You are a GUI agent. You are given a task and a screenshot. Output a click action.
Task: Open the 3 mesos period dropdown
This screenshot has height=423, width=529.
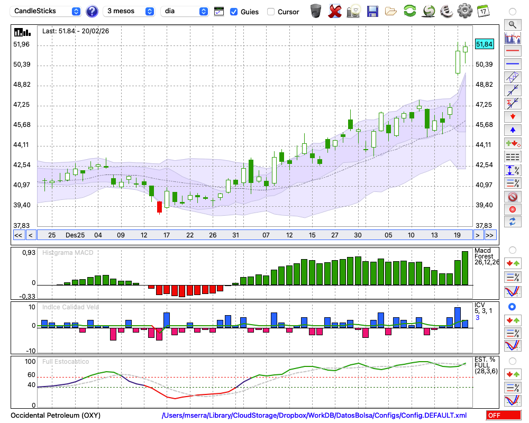(x=130, y=11)
